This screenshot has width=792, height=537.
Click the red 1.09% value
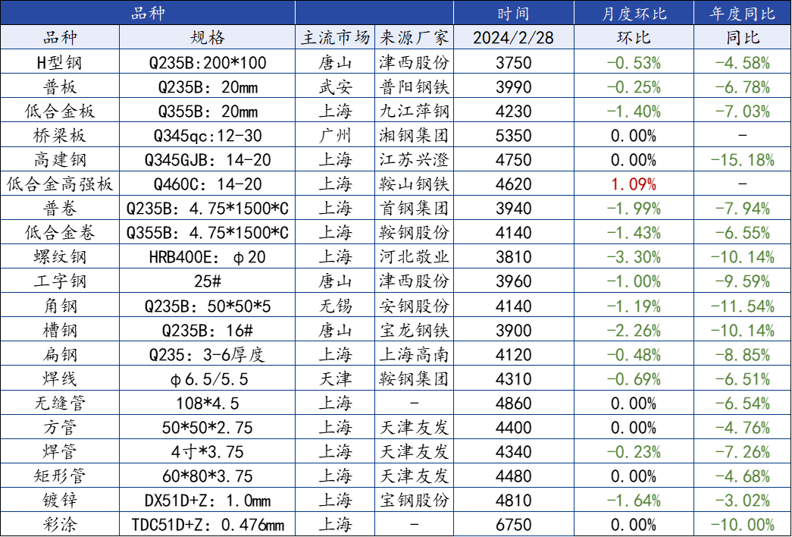[x=634, y=184]
